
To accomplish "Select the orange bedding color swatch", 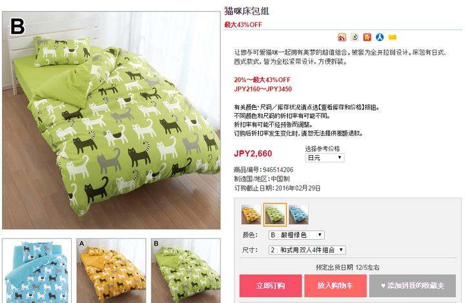I will [251, 214].
